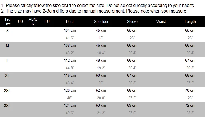The image size is (205, 117).
Task: Click the 69 cm sleeve value
Action: click(x=132, y=106)
